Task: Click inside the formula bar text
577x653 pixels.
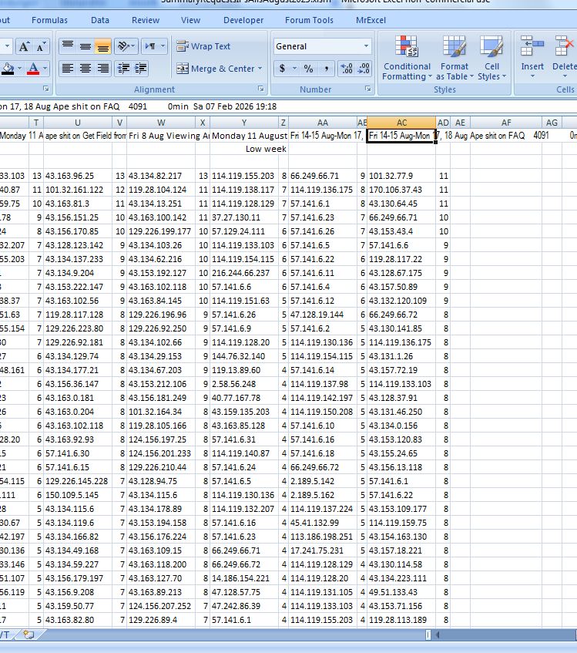Action: 137,106
